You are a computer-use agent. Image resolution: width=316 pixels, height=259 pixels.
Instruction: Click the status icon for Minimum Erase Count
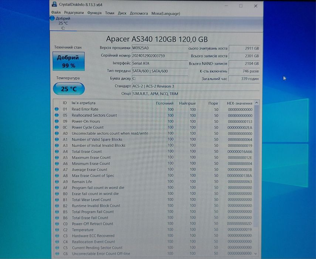tap(57, 164)
